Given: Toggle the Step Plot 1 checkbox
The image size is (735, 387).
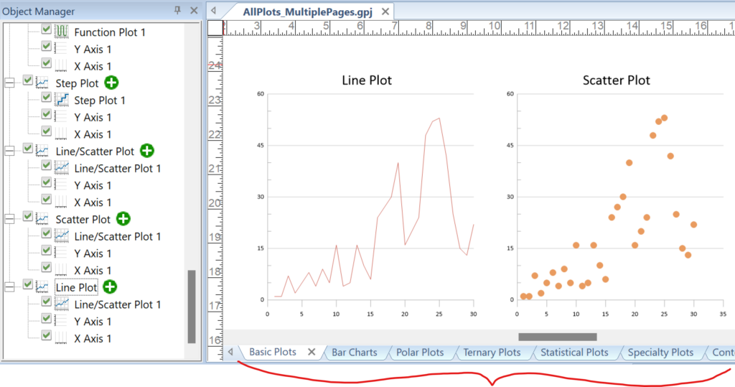Looking at the screenshot, I should [x=47, y=99].
